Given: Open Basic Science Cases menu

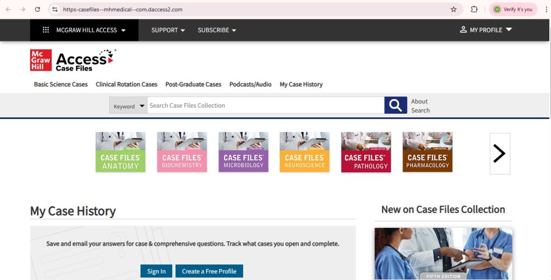Looking at the screenshot, I should coord(61,85).
